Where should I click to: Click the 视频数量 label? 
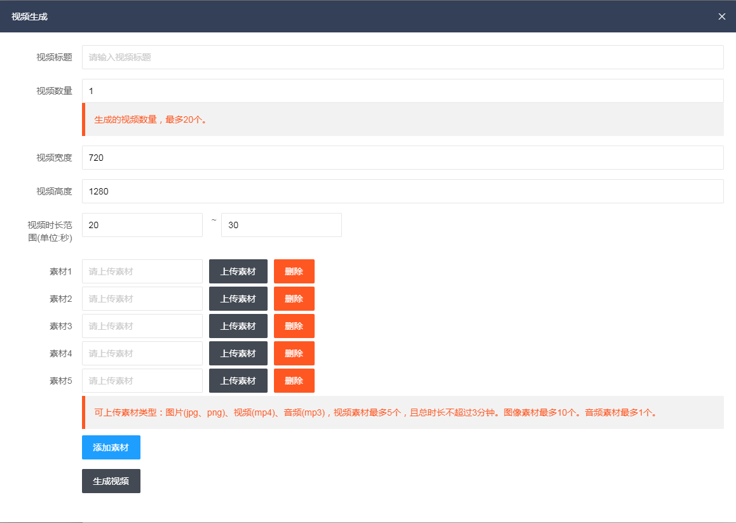pos(55,91)
